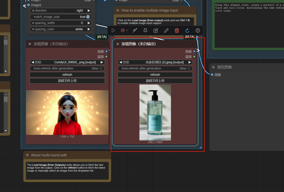The width and height of the screenshot is (284, 192).
Task: Click the prompt text box starting 'Using this elegant style'
Action: point(249,25)
